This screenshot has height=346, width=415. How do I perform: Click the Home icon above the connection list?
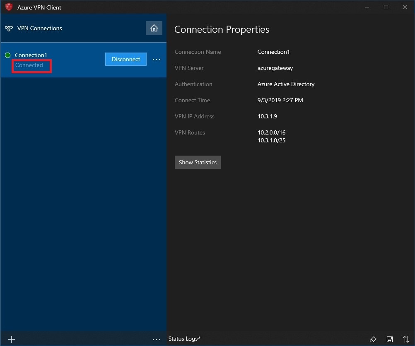[154, 28]
